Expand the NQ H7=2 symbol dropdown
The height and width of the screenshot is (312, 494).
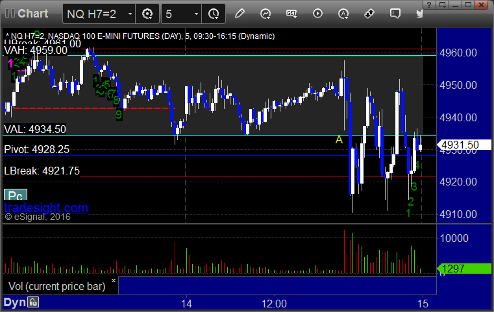130,14
